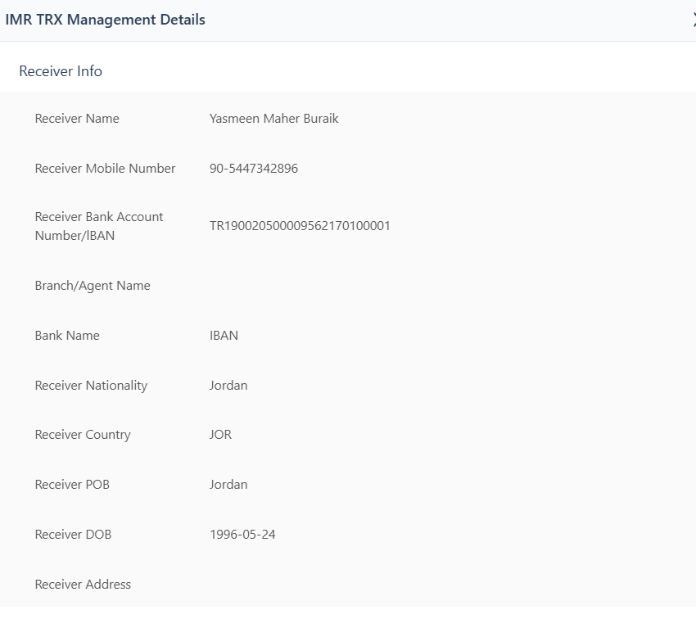The width and height of the screenshot is (696, 637).
Task: Click the Bank Name label
Action: click(67, 336)
